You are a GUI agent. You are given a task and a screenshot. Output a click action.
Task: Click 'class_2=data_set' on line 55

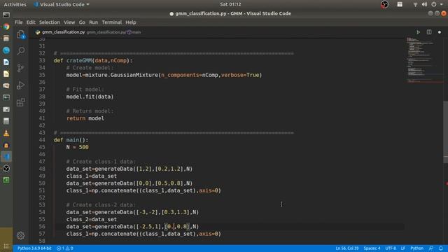tap(92, 219)
